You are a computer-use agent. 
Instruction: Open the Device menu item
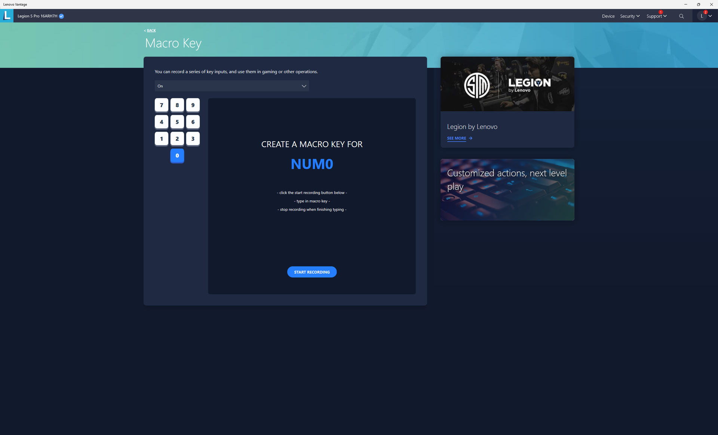point(608,16)
